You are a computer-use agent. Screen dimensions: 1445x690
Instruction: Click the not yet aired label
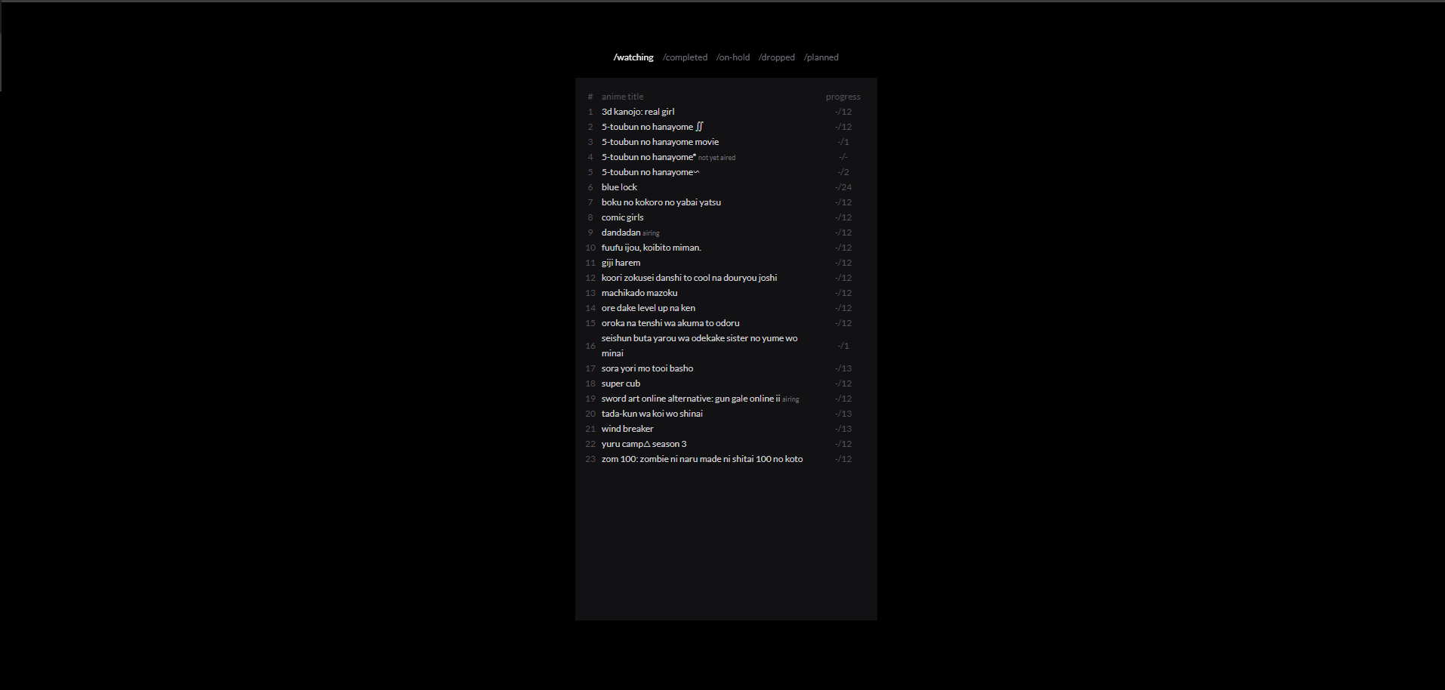716,158
